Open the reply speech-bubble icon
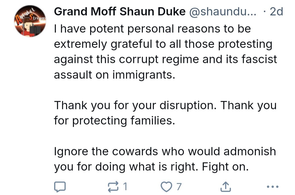This screenshot has height=195, width=295. pyautogui.click(x=60, y=187)
